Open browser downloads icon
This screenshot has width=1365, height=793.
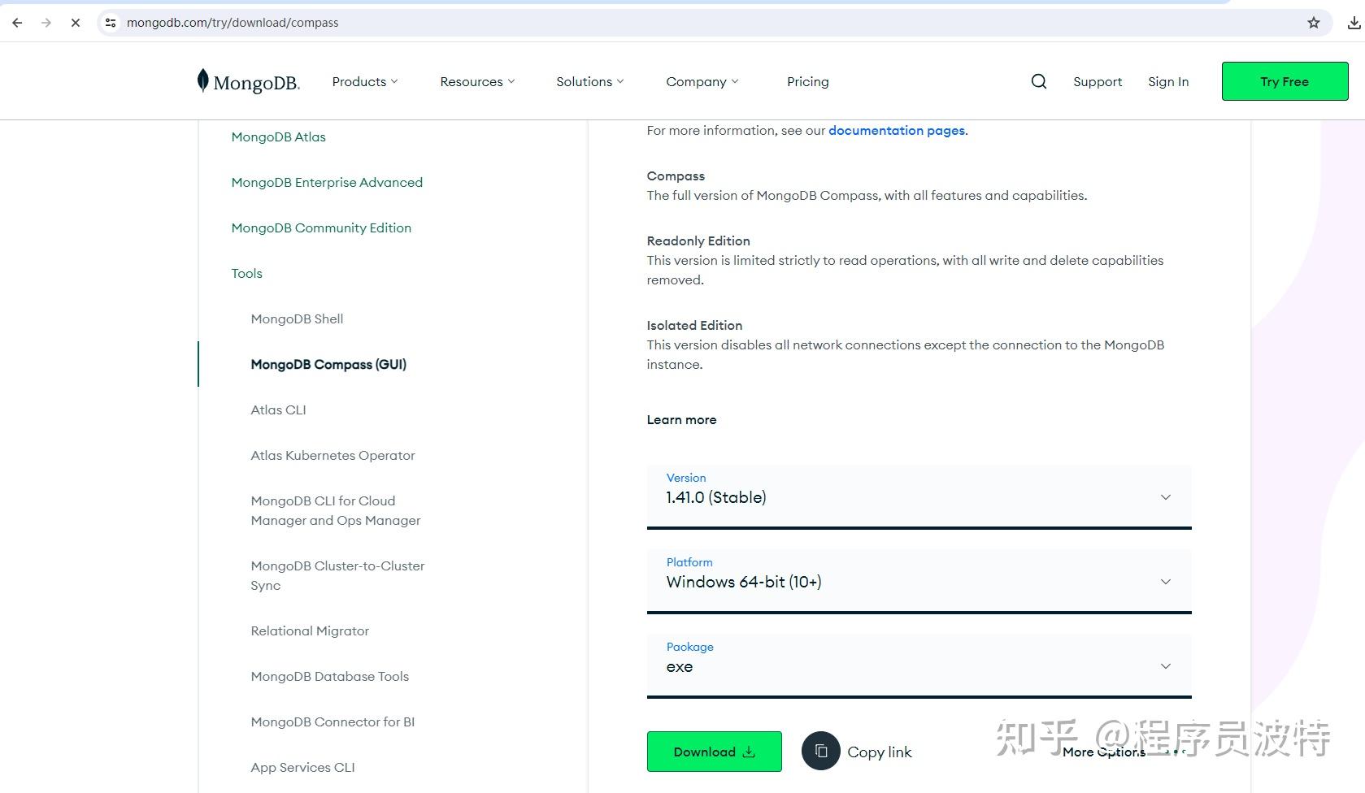click(x=1354, y=23)
